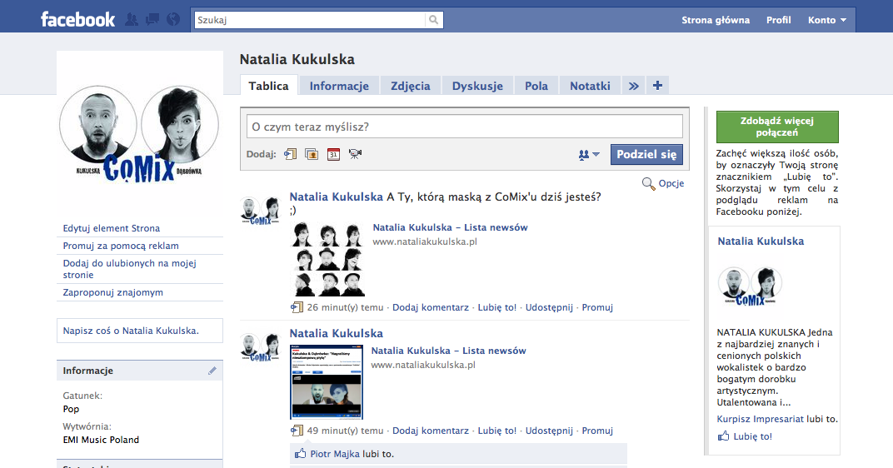Open the Dyskusje tab

(477, 86)
